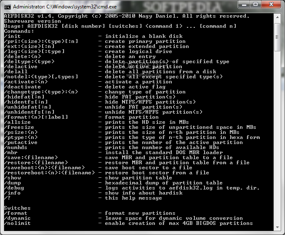Click the '/activate:<n>' command text

pos(26,82)
